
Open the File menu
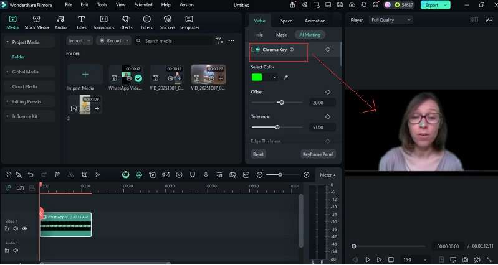(x=69, y=5)
